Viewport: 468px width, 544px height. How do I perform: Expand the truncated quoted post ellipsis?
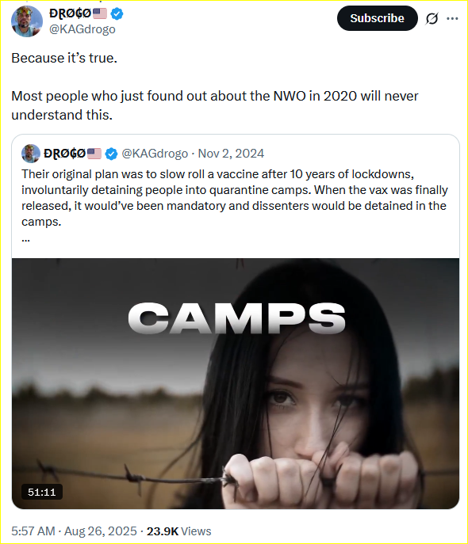point(25,239)
